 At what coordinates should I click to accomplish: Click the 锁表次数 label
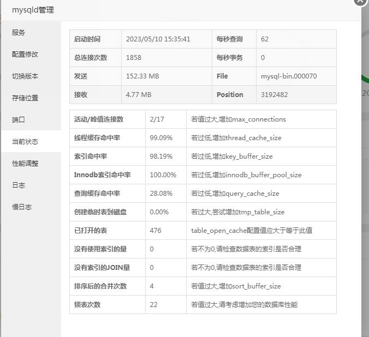[x=87, y=305]
